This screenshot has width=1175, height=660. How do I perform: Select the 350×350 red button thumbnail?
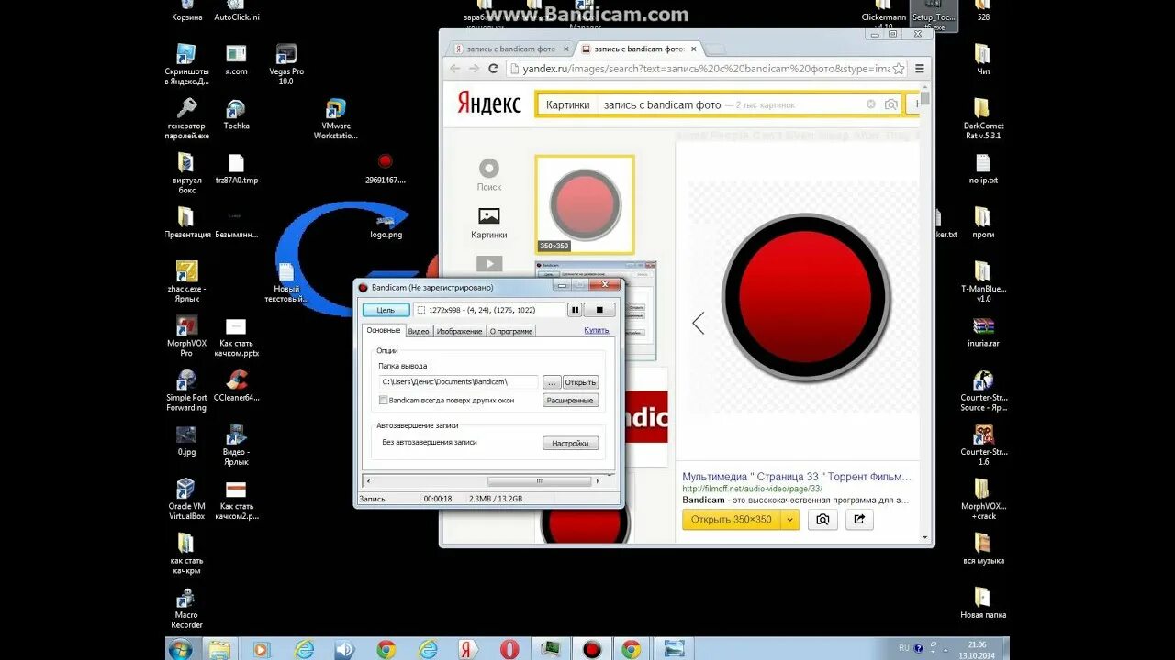585,204
